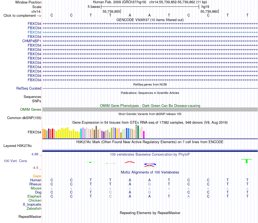
Task: Click the 5 bases scale bar label
Action: (x=94, y=7)
